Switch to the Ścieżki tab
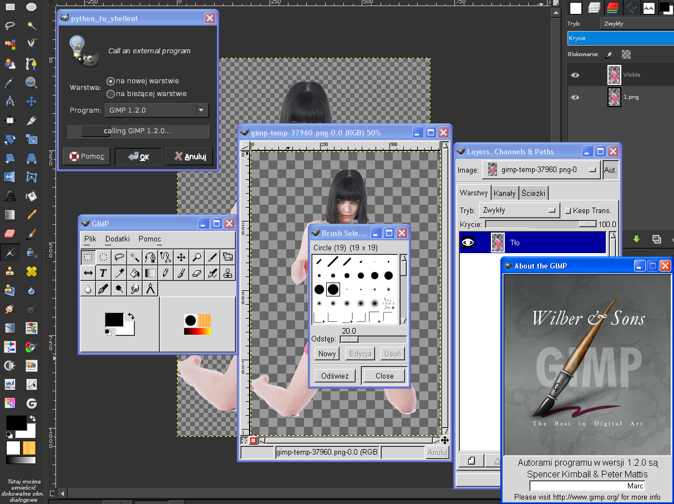This screenshot has width=674, height=504. (x=533, y=193)
